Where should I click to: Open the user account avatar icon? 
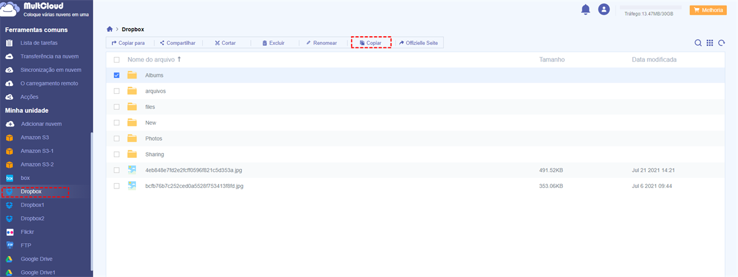pos(604,9)
